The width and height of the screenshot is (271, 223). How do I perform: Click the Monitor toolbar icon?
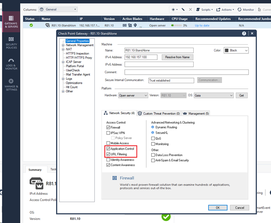point(246,9)
